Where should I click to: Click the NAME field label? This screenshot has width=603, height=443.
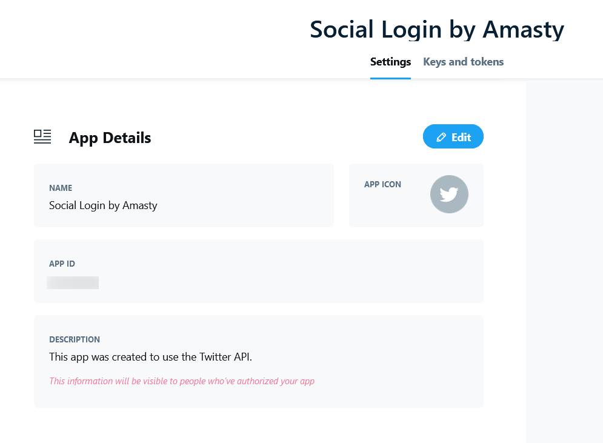click(61, 188)
